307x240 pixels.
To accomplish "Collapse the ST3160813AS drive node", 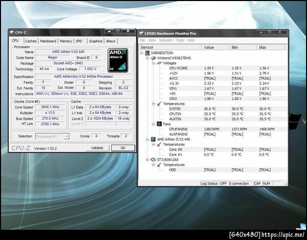I will (147, 160).
